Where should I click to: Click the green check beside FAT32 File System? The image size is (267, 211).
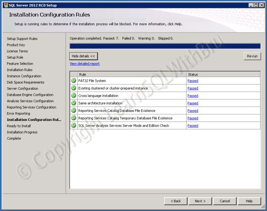[x=73, y=81]
